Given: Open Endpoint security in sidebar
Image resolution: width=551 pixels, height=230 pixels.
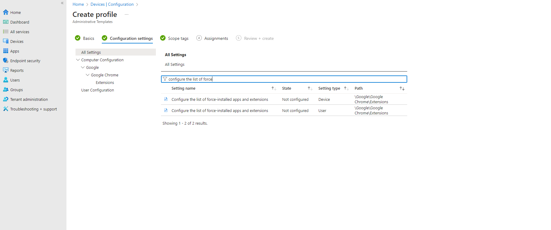Looking at the screenshot, I should pyautogui.click(x=25, y=61).
